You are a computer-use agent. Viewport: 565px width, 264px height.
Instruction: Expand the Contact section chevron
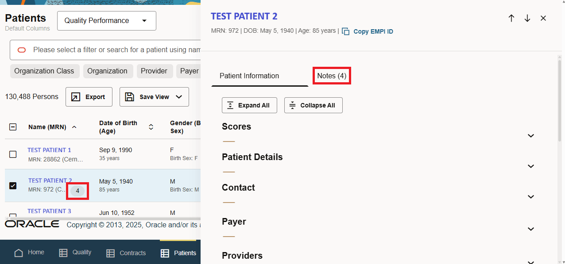click(x=530, y=197)
